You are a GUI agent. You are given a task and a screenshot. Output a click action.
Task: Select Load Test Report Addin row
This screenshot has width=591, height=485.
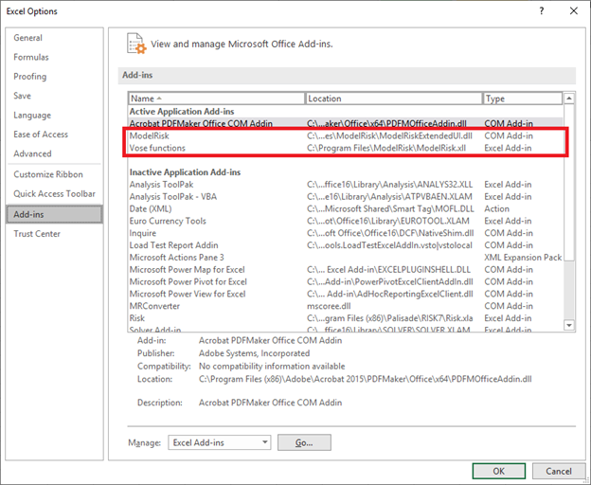(x=346, y=245)
